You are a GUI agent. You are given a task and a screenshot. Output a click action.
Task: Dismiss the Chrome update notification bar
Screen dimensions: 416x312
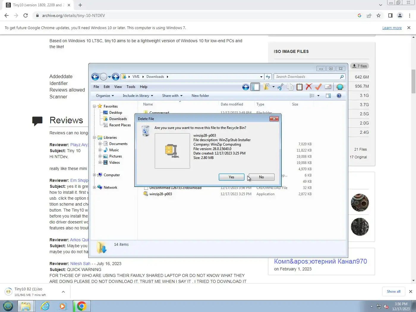click(x=409, y=28)
